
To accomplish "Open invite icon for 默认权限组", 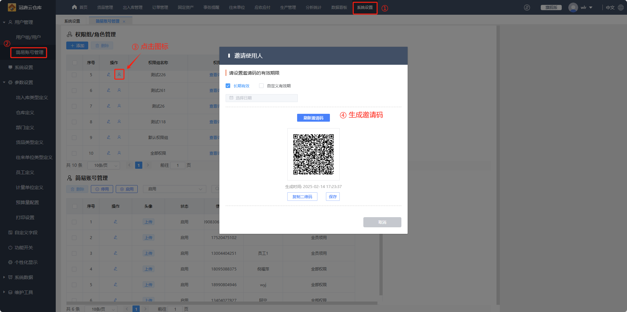I will pyautogui.click(x=119, y=137).
